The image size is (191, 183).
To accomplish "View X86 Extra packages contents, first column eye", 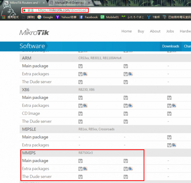I will click(x=85, y=106).
